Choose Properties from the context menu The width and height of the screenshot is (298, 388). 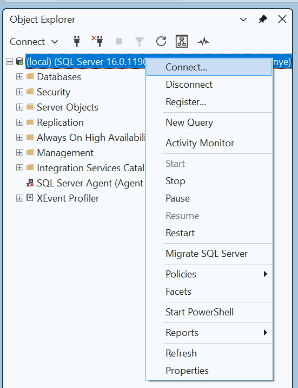209,371
